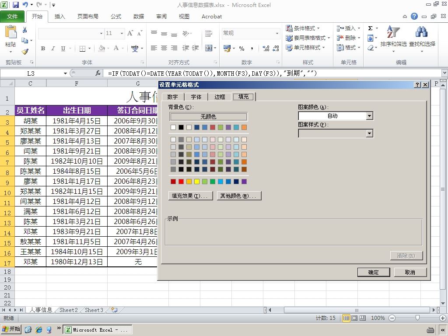Increase font size with the large A
The image size is (448, 336).
(130, 33)
